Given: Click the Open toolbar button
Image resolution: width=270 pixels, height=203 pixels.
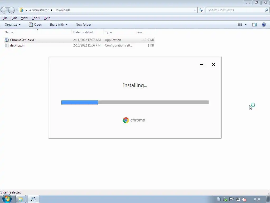Looking at the screenshot, I should [35, 25].
